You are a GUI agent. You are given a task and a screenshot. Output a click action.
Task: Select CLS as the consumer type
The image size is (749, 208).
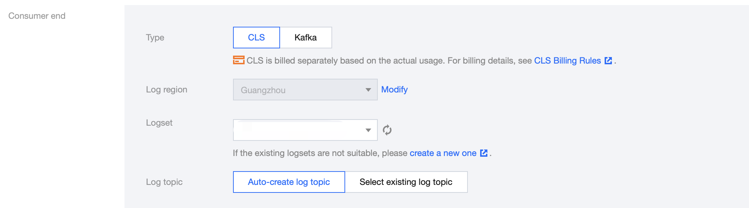(256, 38)
